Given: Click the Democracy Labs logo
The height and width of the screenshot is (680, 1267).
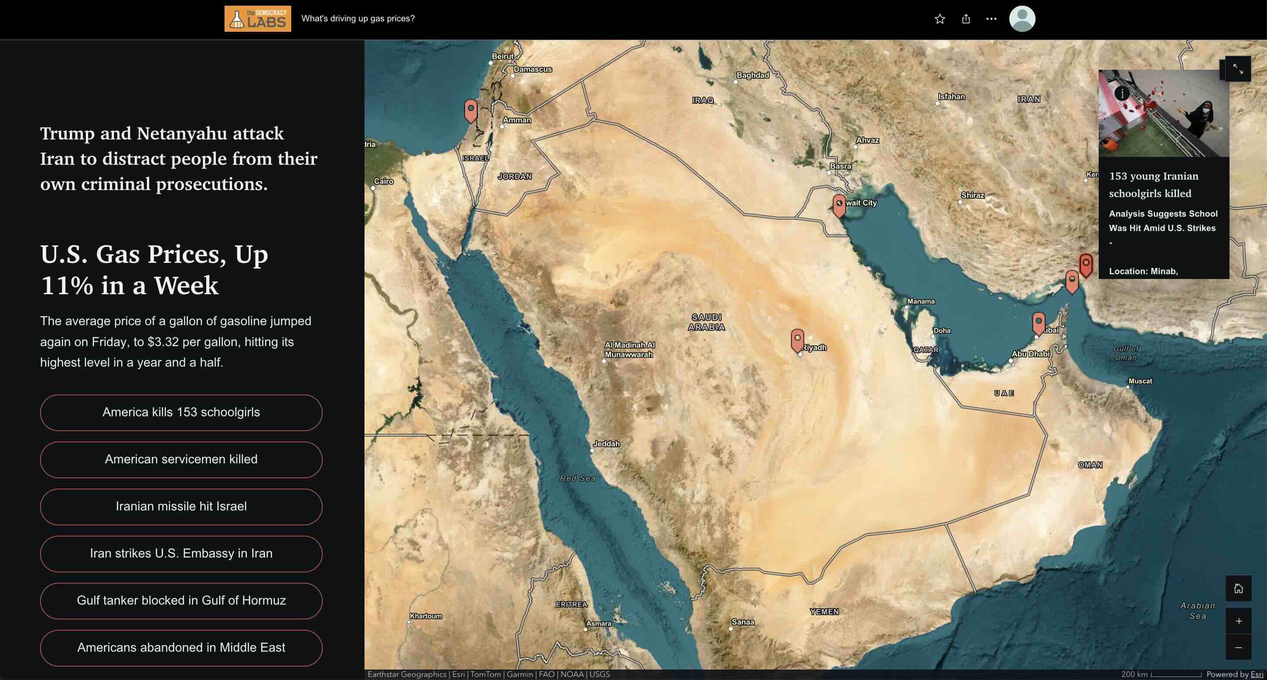Looking at the screenshot, I should click(x=257, y=19).
